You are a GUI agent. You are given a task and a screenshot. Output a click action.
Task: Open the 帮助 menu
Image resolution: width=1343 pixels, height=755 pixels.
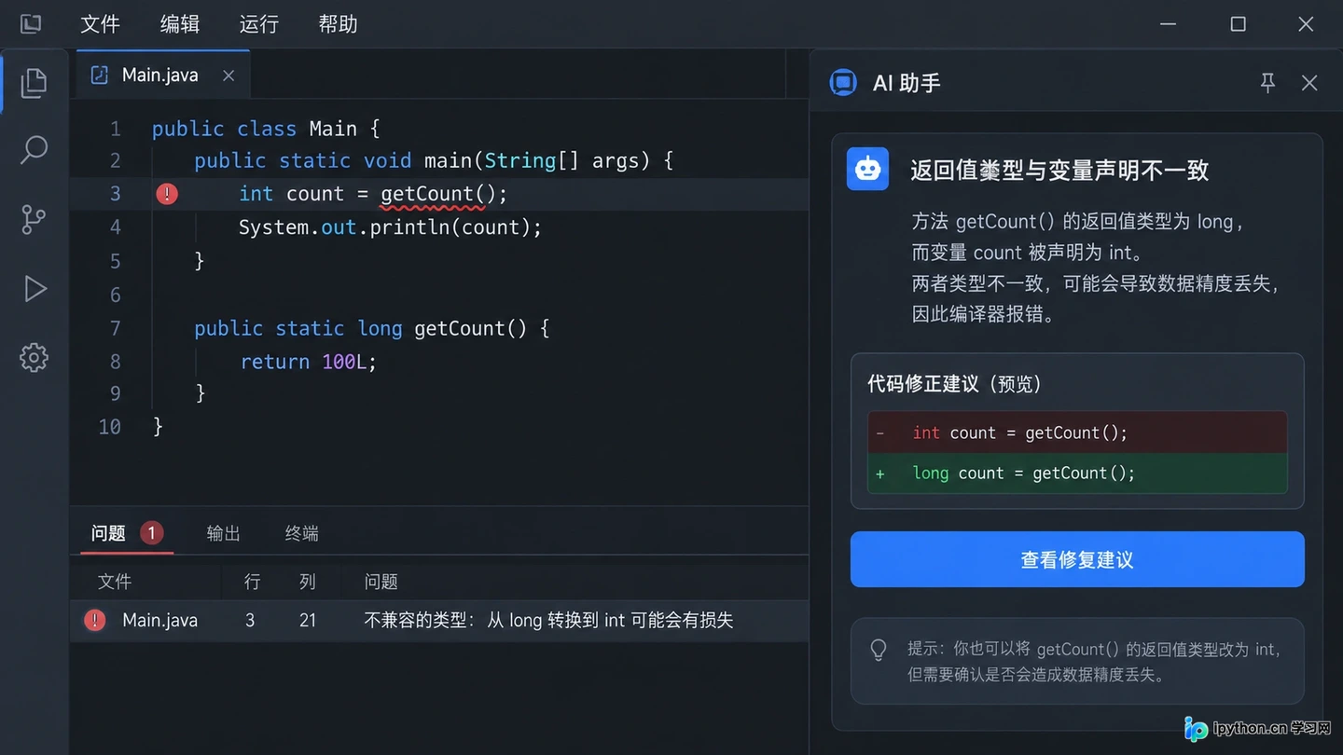[338, 24]
